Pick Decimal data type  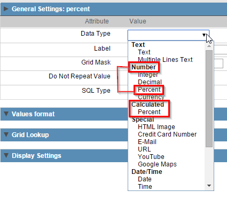tap(150, 82)
